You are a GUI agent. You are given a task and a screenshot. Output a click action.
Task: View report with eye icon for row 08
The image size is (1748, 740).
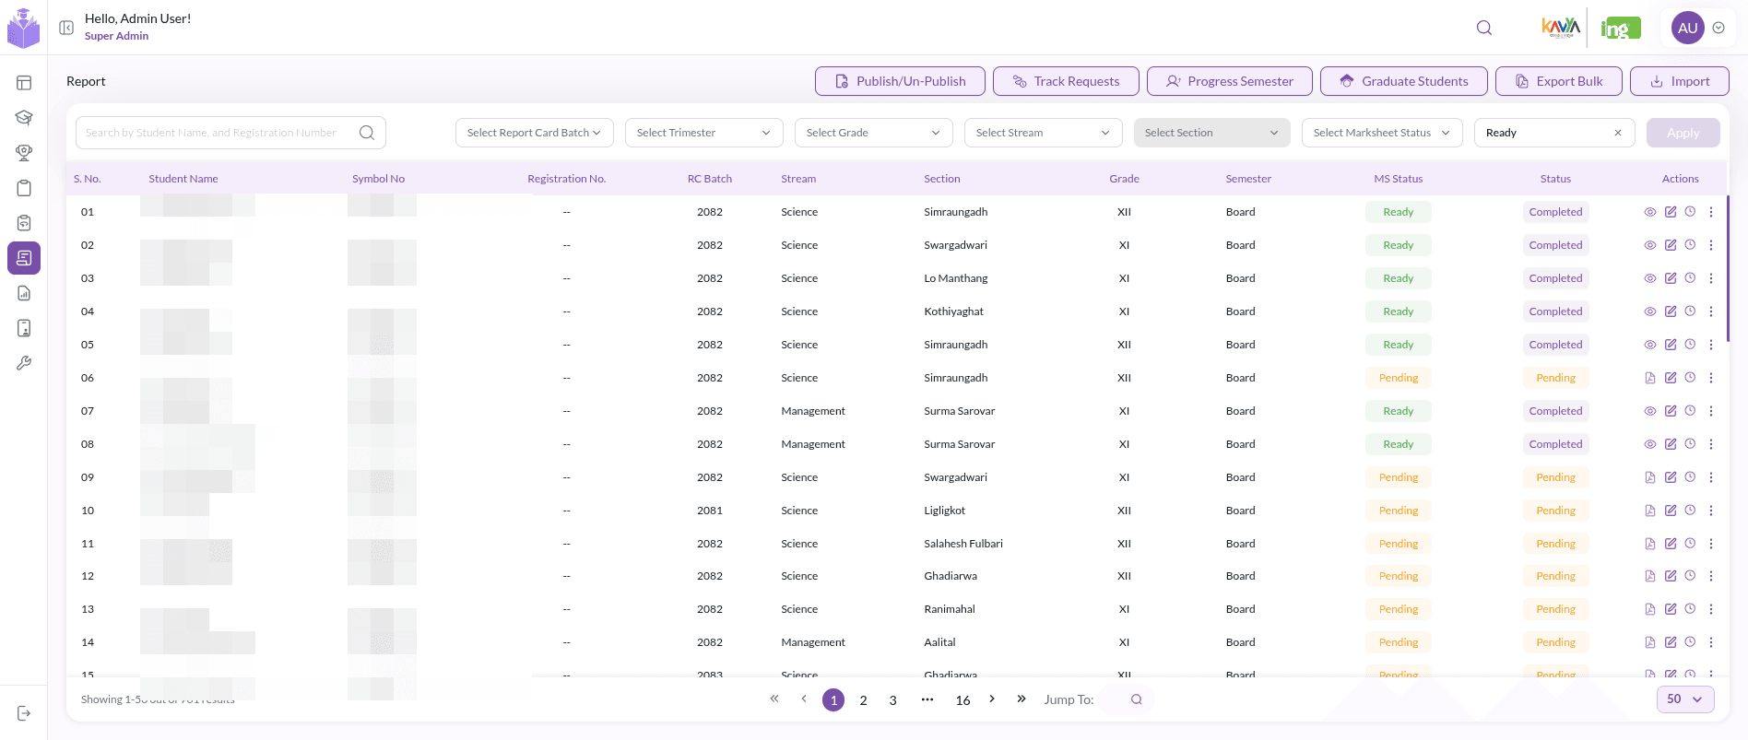[x=1650, y=444]
